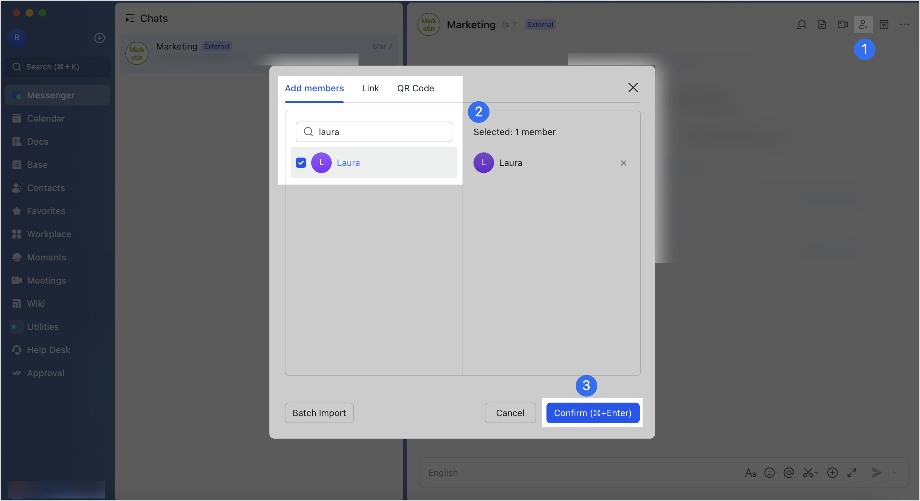Image resolution: width=920 pixels, height=501 pixels.
Task: Confirm adding the selected member
Action: [592, 413]
